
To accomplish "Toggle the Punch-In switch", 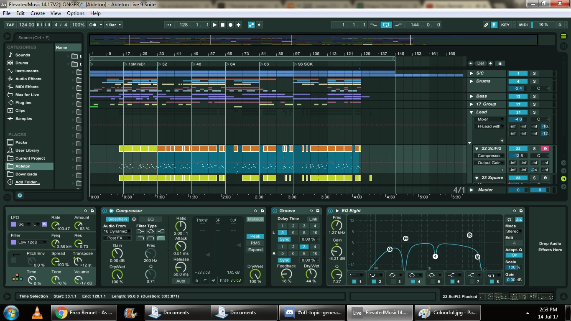I will pos(373,25).
